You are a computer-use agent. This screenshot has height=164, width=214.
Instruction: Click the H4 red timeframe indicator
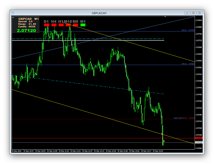coord(54,25)
